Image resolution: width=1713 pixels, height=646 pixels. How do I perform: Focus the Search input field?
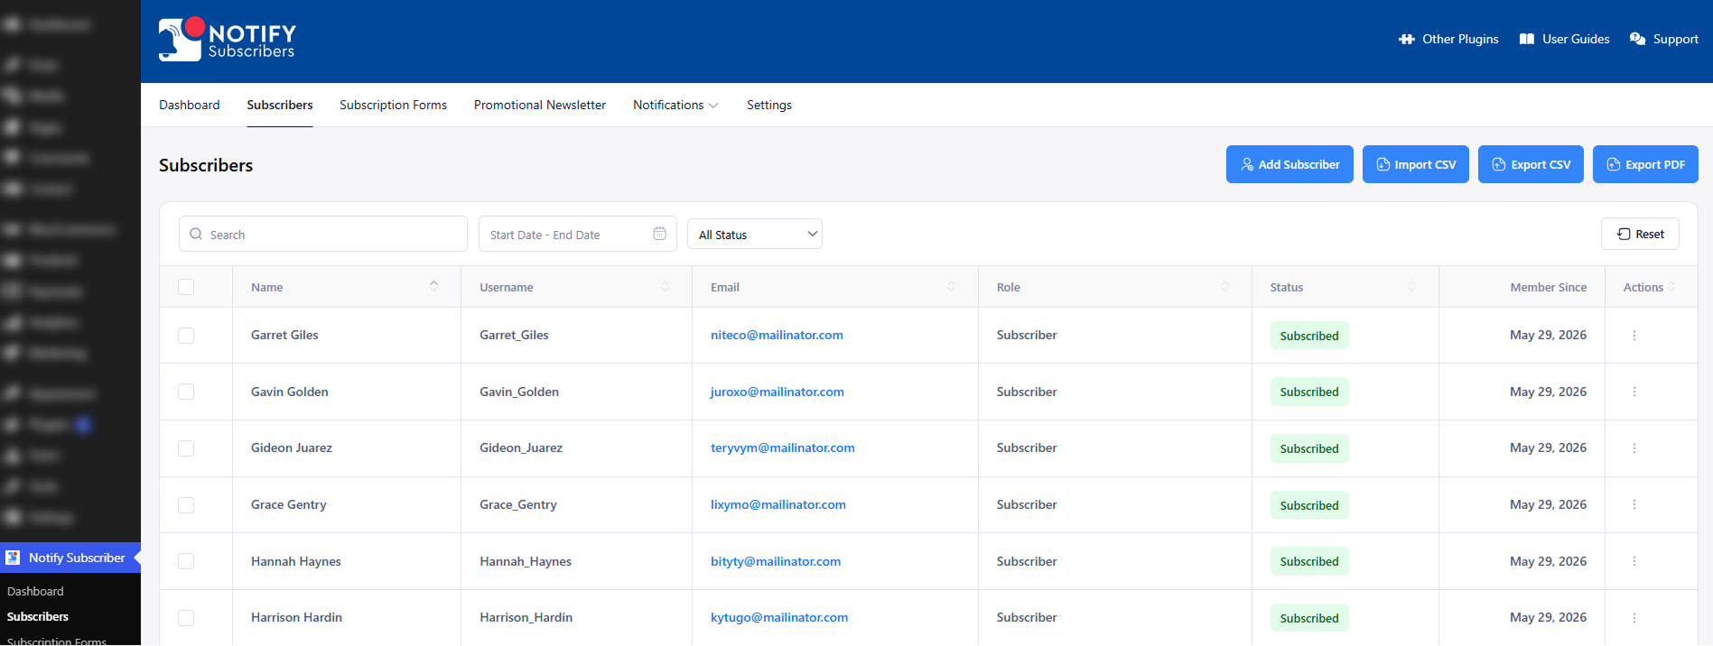pos(323,234)
